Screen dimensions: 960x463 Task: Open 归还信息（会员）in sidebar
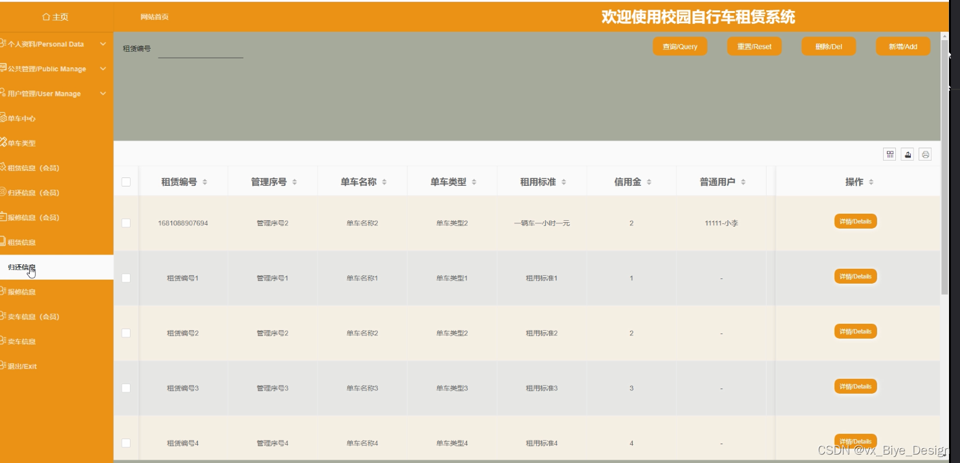[x=56, y=192]
